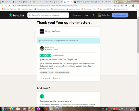Image resolution: width=139 pixels, height=111 pixels.
Task: Open Earnbitmoon bookmark
Action: tap(88, 9)
